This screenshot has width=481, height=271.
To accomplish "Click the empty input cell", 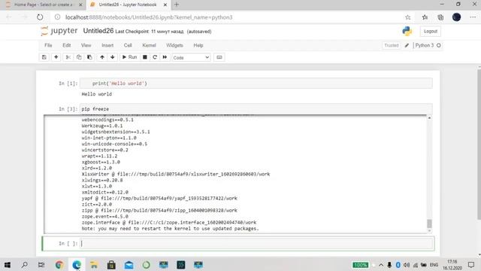I will click(257, 243).
